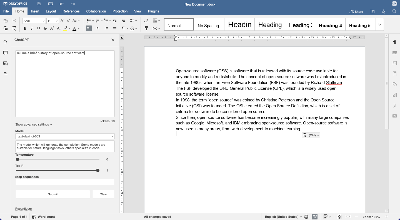
Task: Open the References ribbon tab
Action: [71, 11]
